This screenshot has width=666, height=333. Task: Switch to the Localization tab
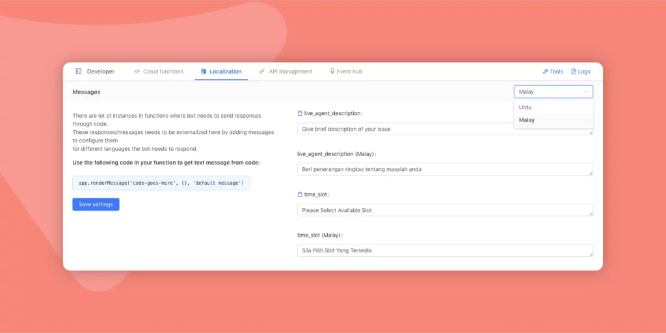point(221,72)
